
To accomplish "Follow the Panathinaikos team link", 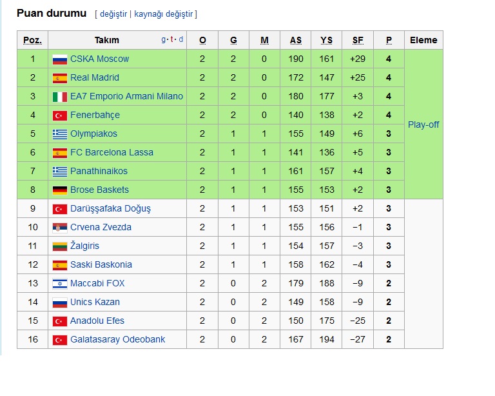I will pyautogui.click(x=99, y=171).
